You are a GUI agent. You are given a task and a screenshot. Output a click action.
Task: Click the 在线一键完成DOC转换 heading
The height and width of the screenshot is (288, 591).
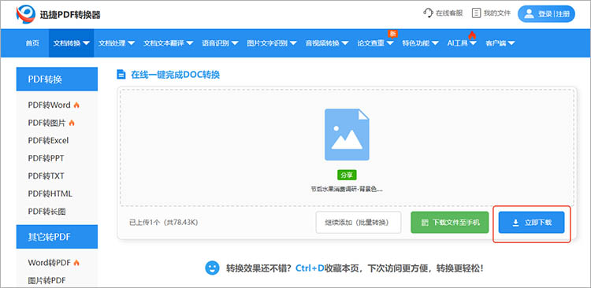[x=175, y=75]
